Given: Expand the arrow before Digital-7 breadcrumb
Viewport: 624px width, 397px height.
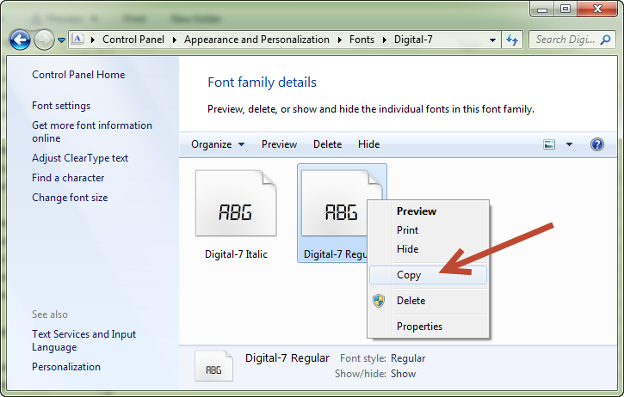Looking at the screenshot, I should [385, 40].
